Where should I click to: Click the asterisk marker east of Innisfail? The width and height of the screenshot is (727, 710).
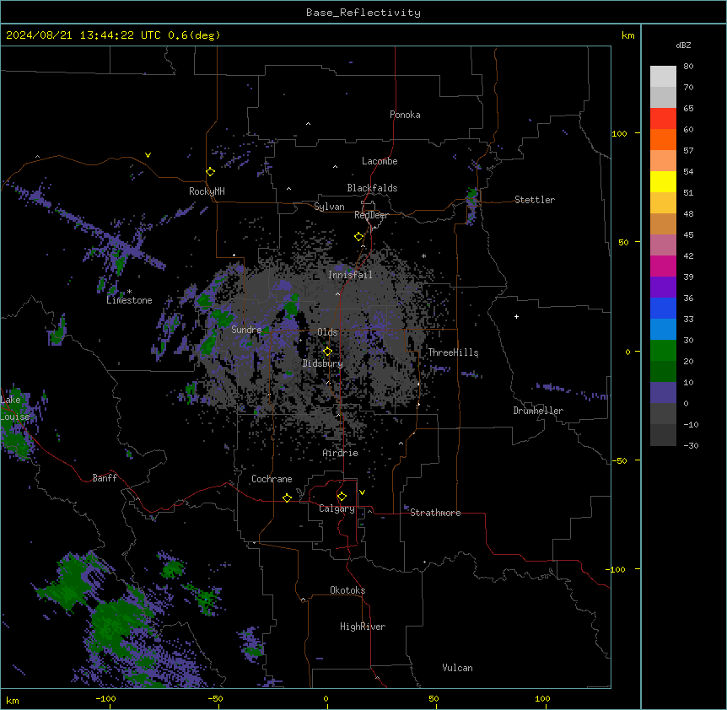(423, 255)
